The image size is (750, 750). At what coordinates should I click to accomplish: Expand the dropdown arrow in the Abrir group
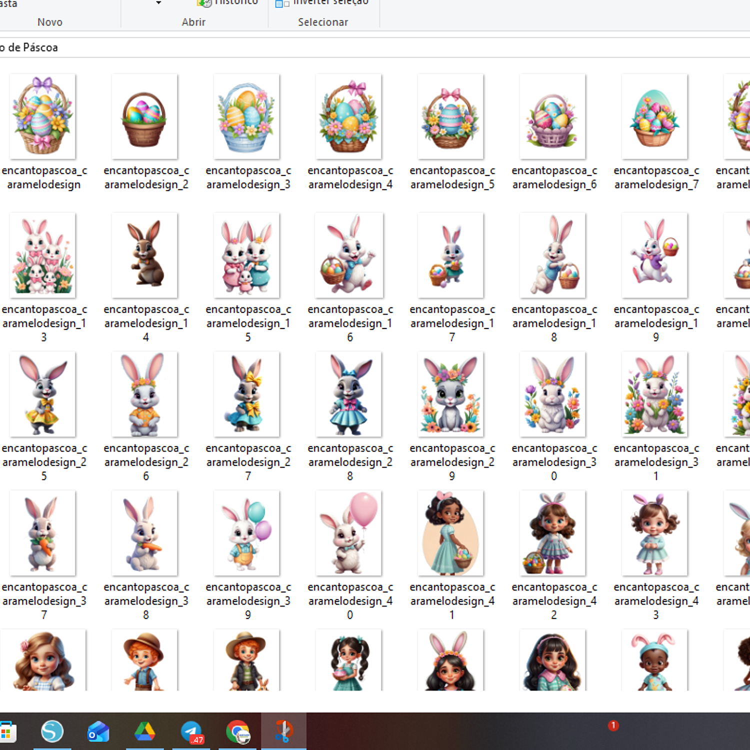pos(158,3)
